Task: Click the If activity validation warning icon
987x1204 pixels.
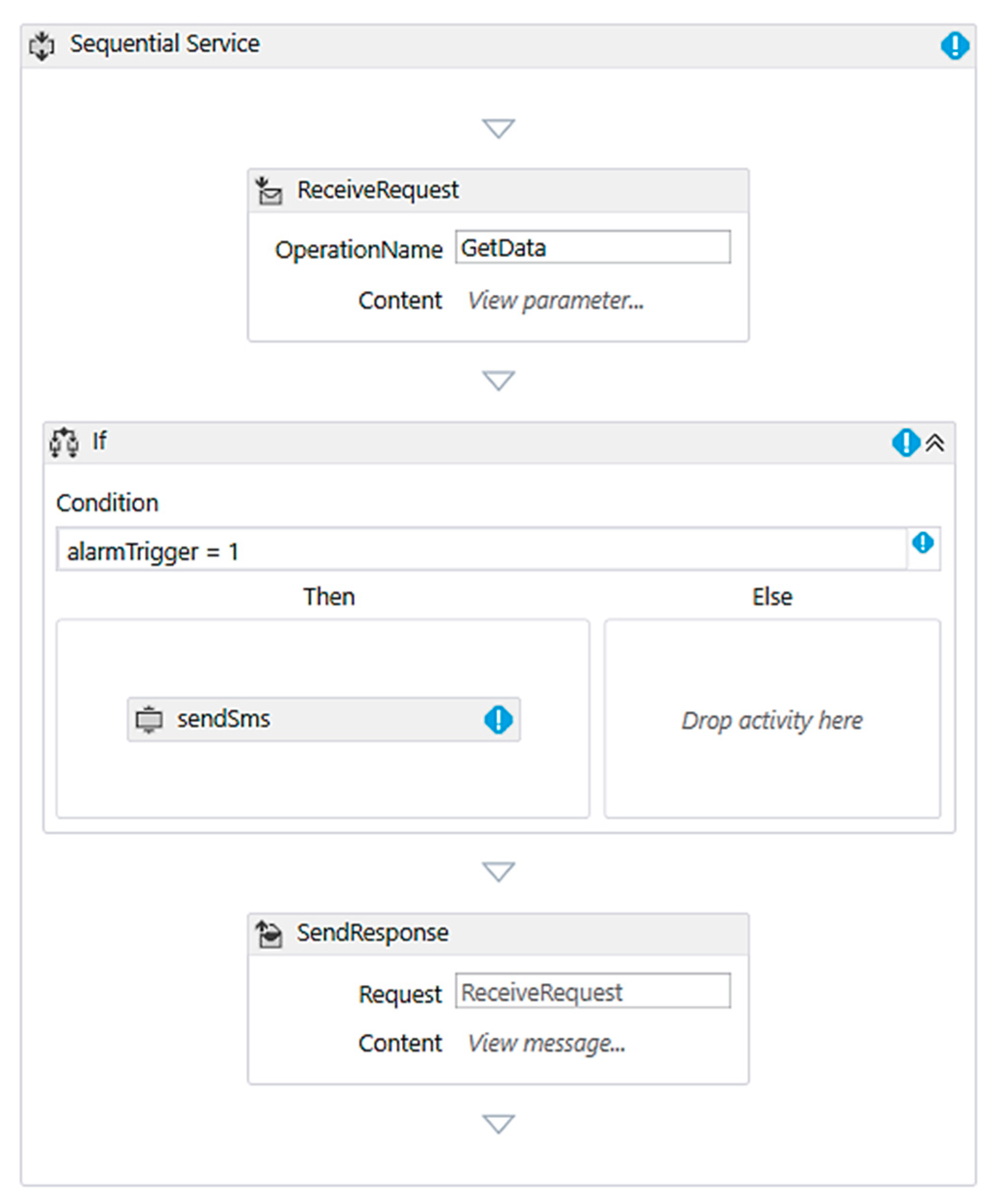Action: pyautogui.click(x=905, y=442)
